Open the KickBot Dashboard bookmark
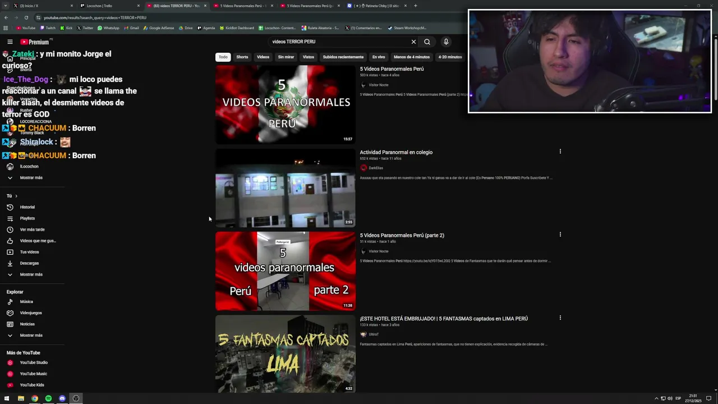This screenshot has width=718, height=404. 236,27
